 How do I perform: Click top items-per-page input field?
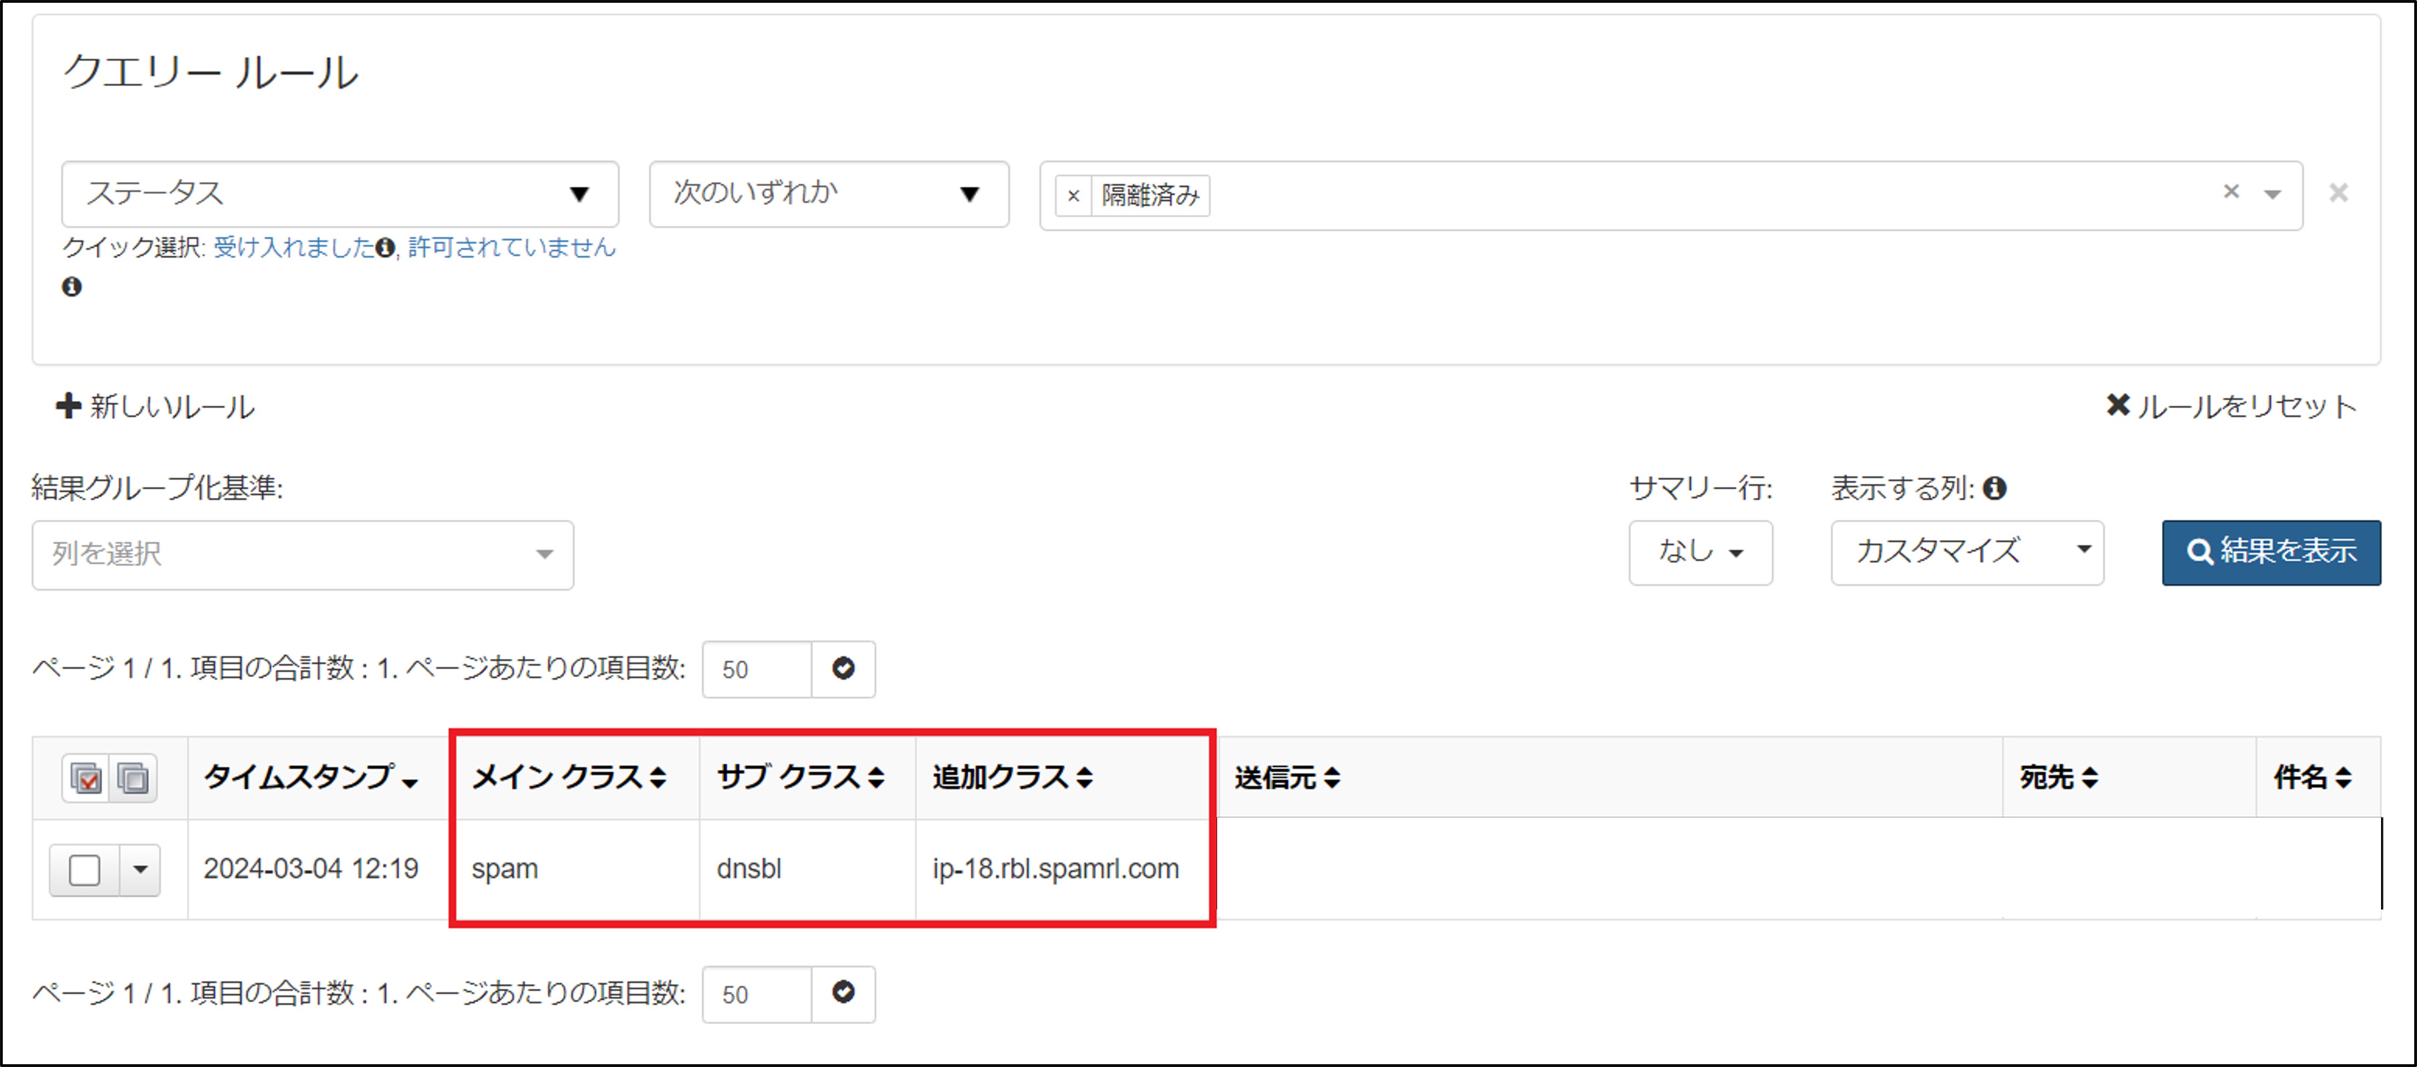pyautogui.click(x=756, y=670)
